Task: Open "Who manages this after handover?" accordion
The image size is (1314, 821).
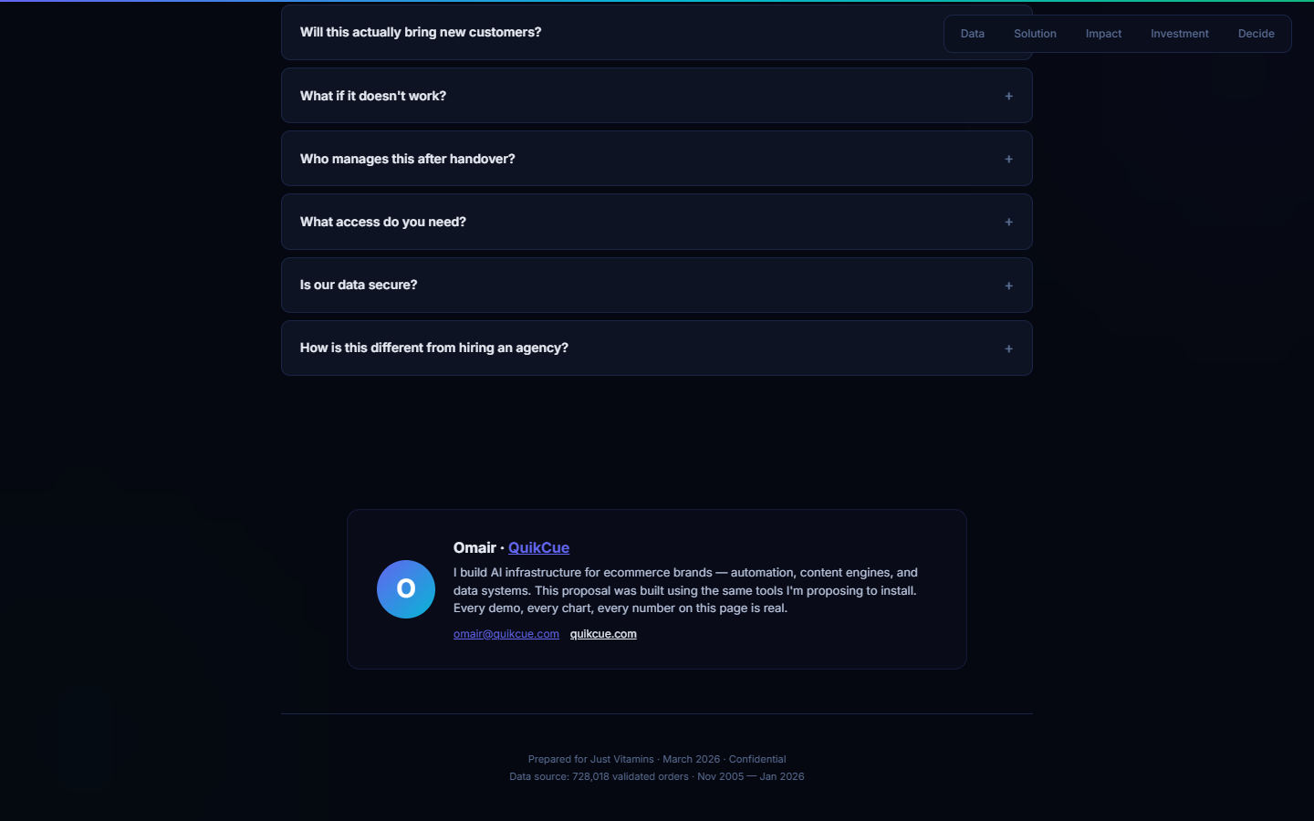Action: click(408, 159)
